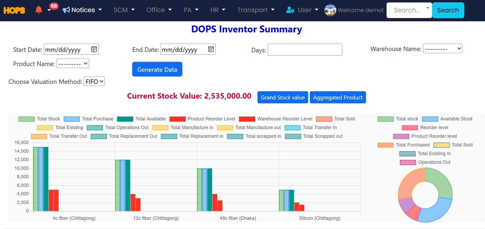485x229 pixels.
Task: Click the red 58 notification badge
Action: (x=54, y=6)
